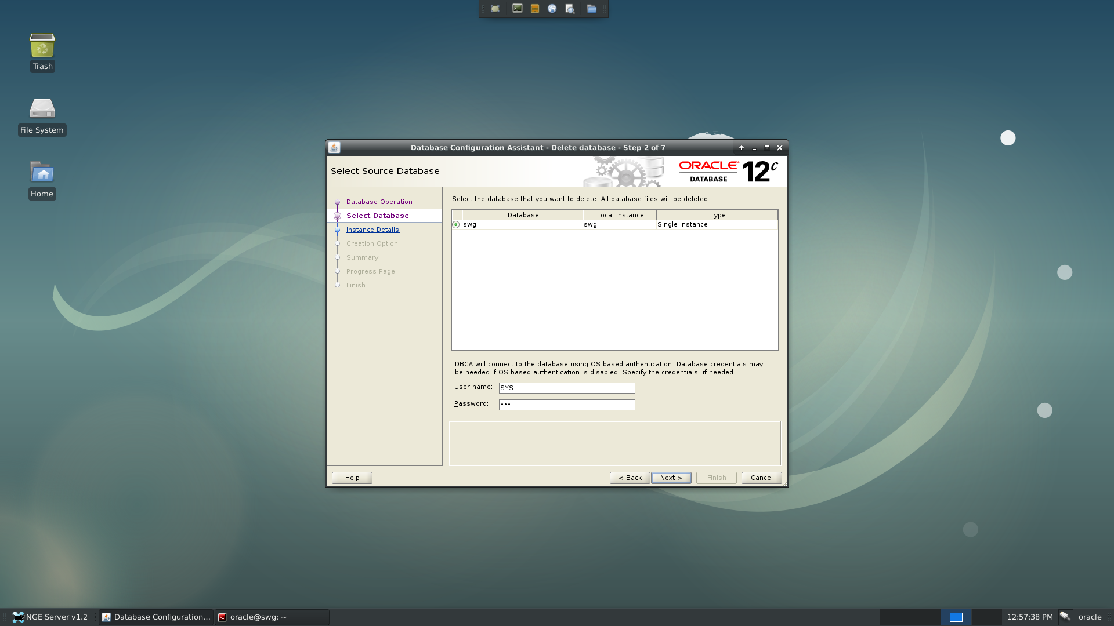
Task: Cancel the database deletion wizard
Action: coord(761,478)
